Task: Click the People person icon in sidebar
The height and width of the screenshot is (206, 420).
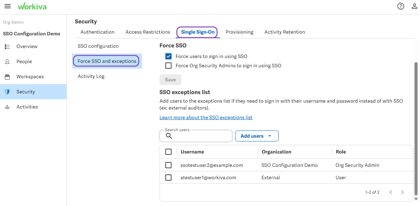Action: (x=7, y=61)
